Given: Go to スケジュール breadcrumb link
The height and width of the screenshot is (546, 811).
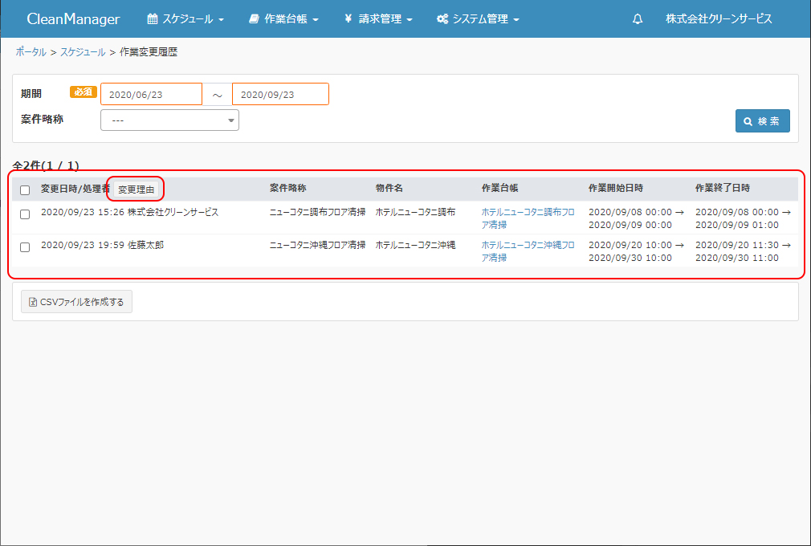Looking at the screenshot, I should coord(83,52).
